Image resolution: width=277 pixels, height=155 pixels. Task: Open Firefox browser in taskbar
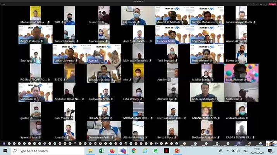[x=112, y=151]
